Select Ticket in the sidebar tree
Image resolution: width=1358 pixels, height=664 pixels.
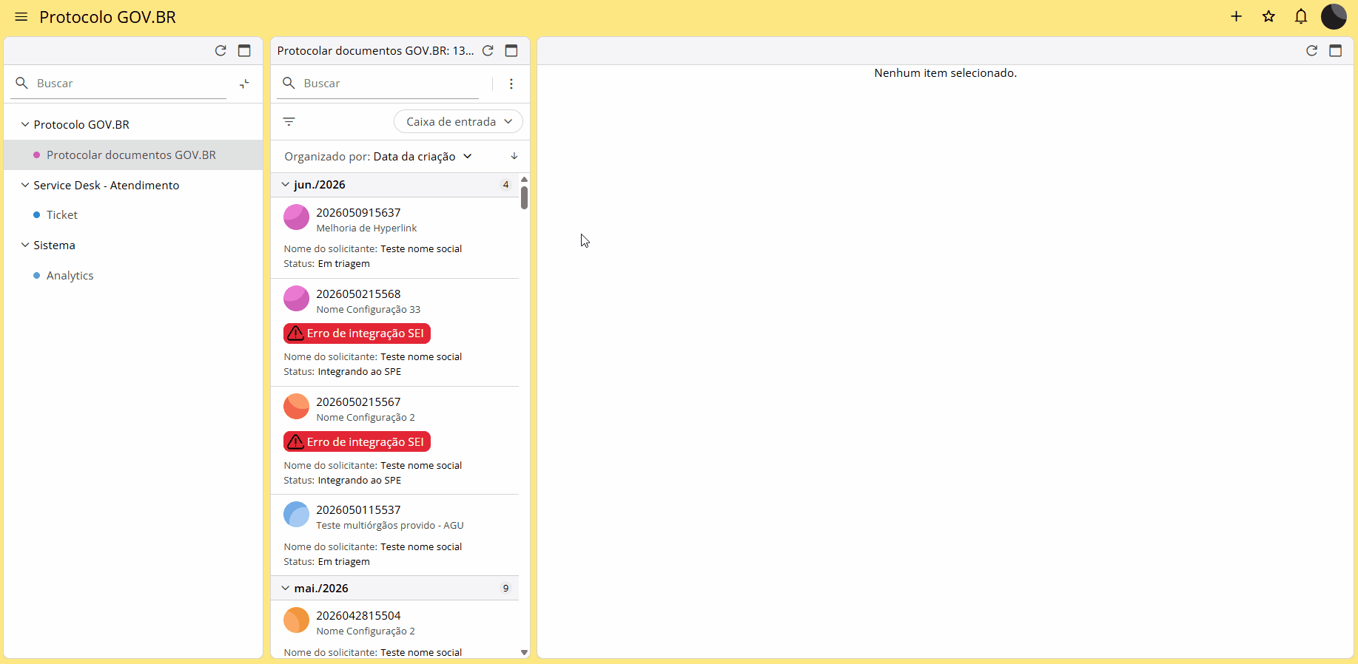point(62,214)
